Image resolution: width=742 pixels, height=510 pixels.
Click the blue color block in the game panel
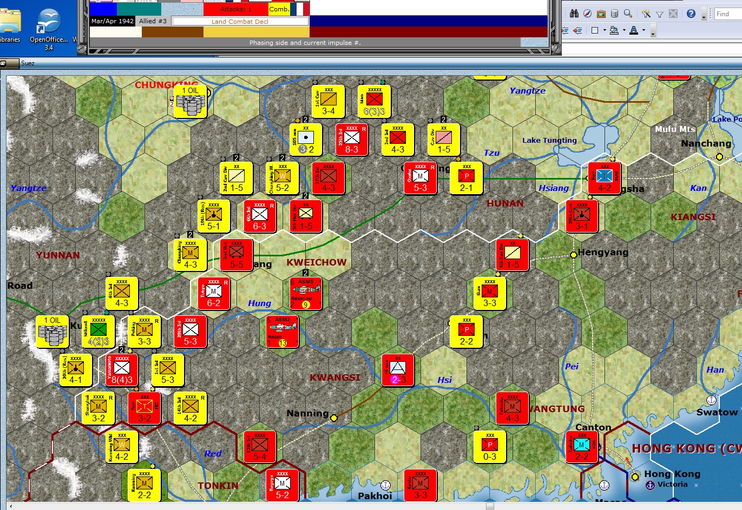click(103, 9)
